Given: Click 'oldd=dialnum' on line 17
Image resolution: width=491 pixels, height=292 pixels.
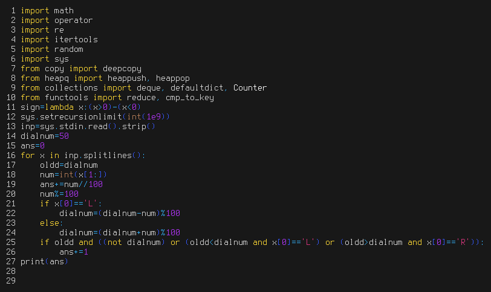Looking at the screenshot, I should coord(69,165).
